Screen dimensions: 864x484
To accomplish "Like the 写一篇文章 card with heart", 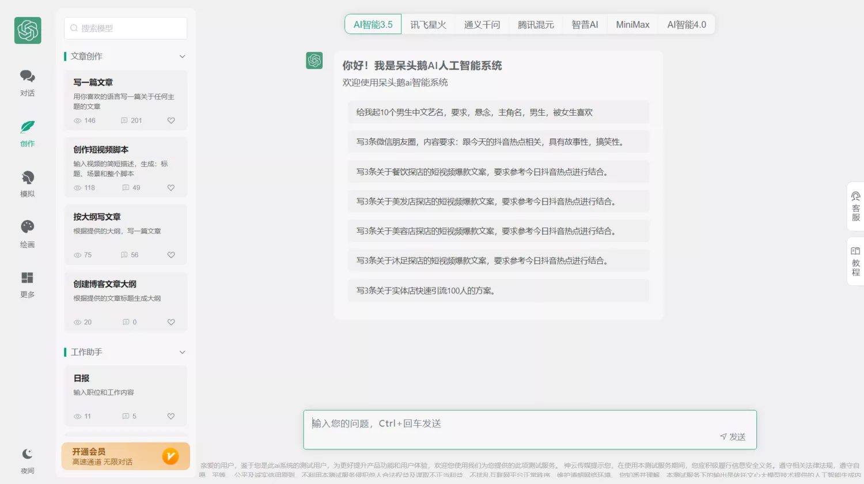I will pyautogui.click(x=171, y=120).
